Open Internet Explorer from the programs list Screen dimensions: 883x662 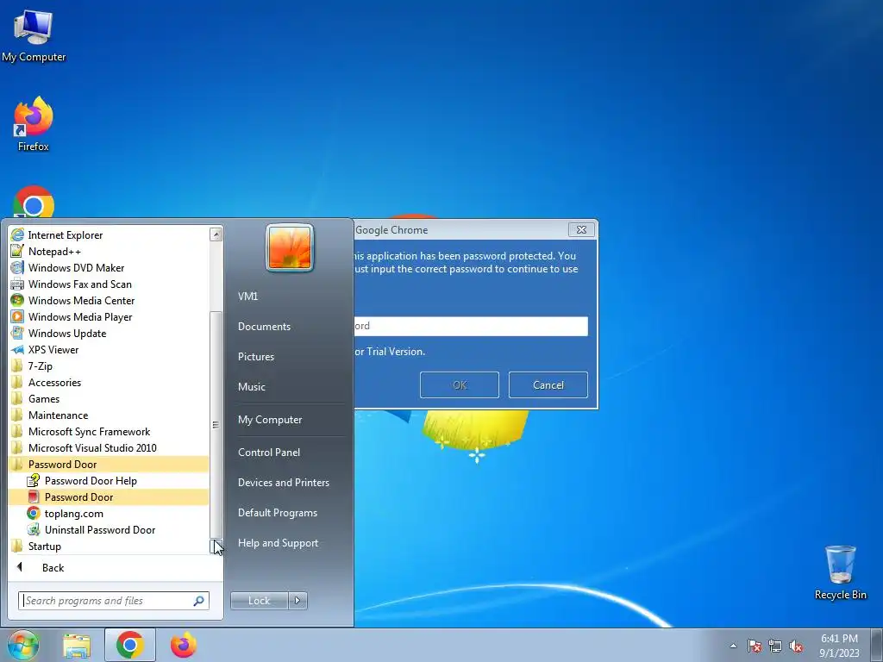[x=109, y=234]
